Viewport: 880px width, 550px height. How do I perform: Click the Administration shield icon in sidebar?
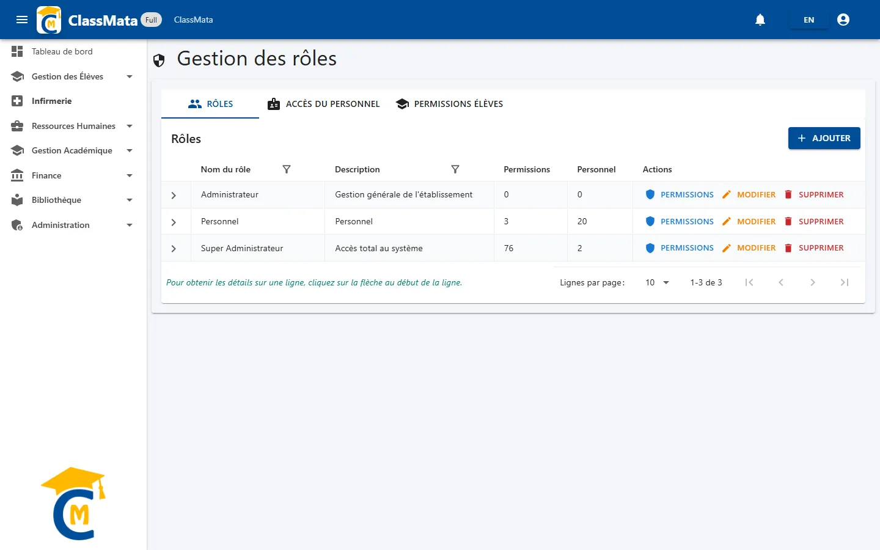click(x=17, y=225)
